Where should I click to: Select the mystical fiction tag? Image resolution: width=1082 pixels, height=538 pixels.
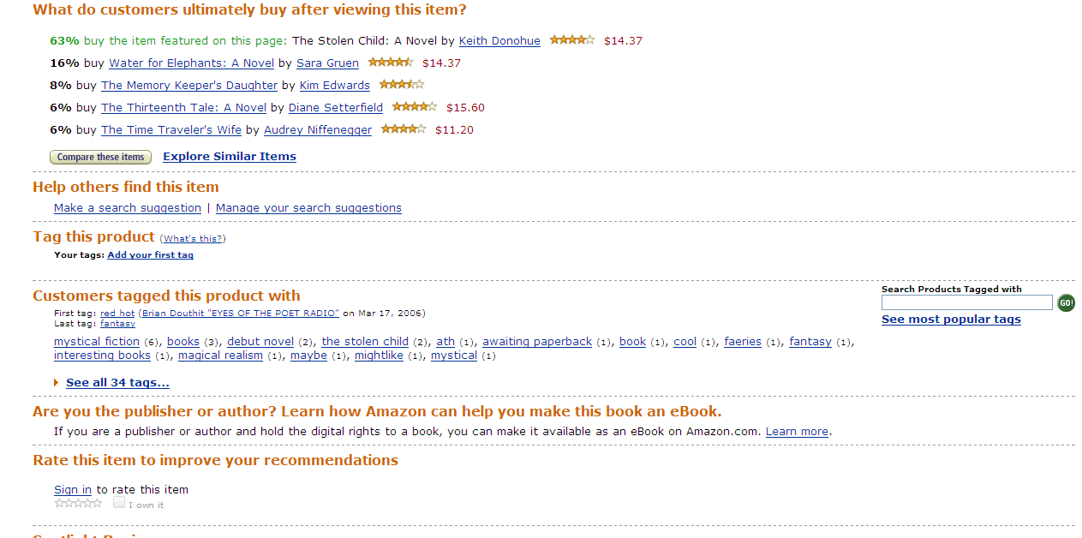pos(97,342)
